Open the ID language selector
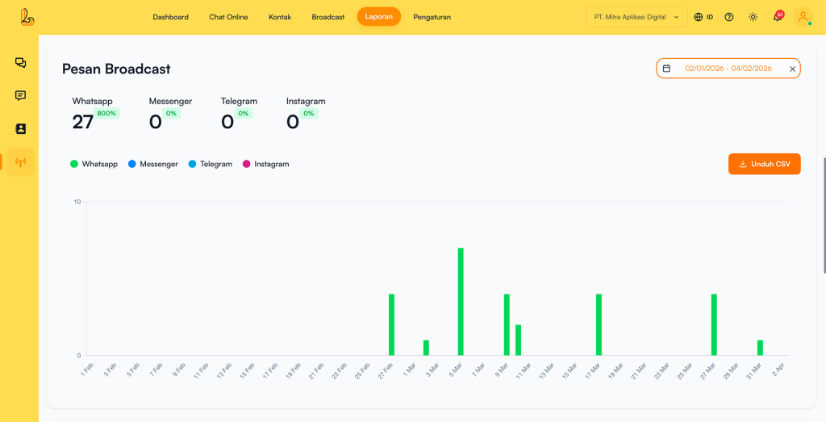 [703, 17]
